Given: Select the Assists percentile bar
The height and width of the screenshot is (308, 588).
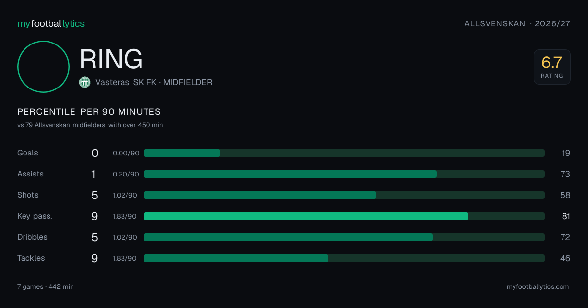Looking at the screenshot, I should pyautogui.click(x=344, y=174).
